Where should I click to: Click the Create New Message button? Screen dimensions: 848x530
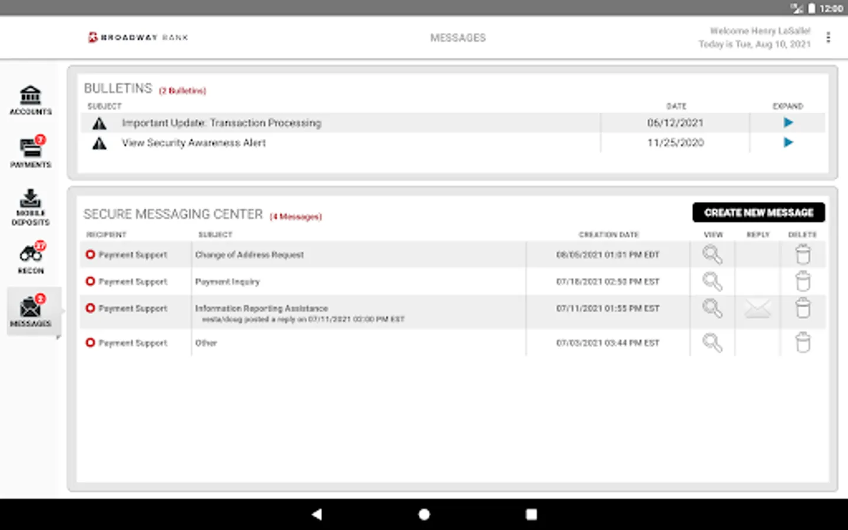point(758,213)
